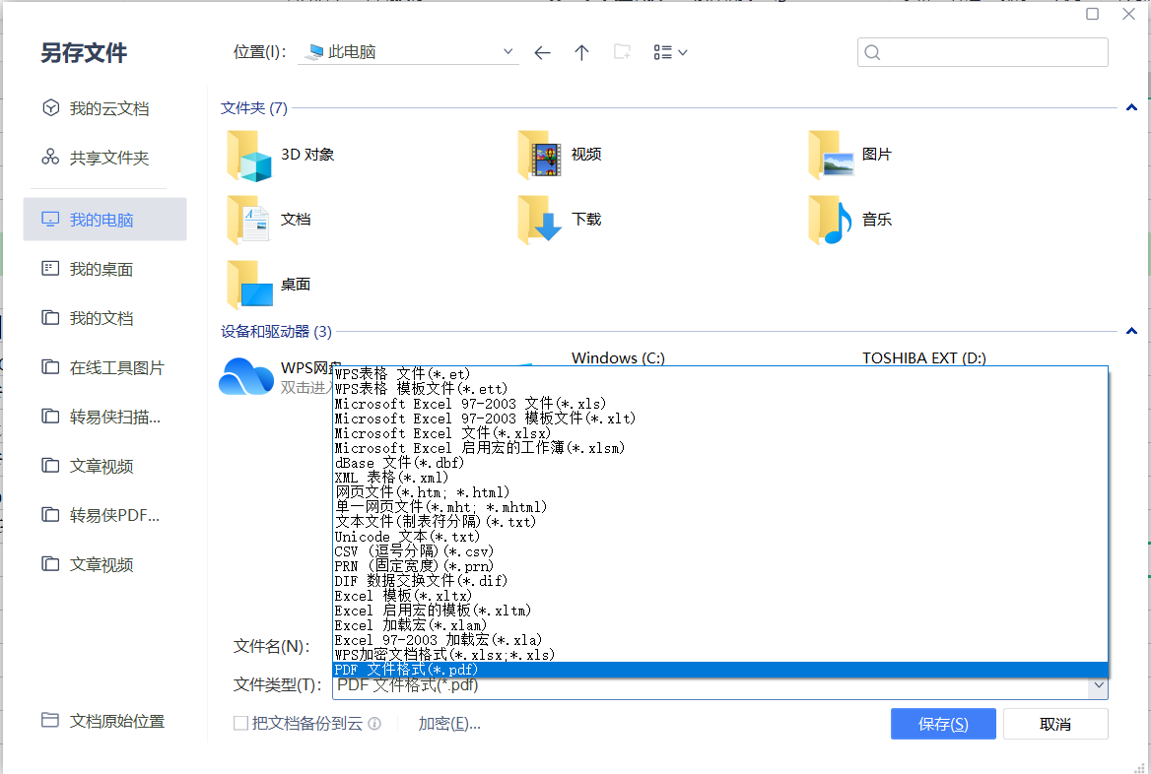Click the 保存(S) button
This screenshot has height=774, width=1151.
[943, 724]
